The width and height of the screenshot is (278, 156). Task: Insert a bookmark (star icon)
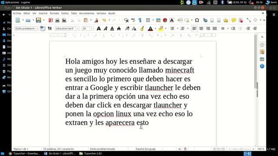pyautogui.click(x=225, y=20)
